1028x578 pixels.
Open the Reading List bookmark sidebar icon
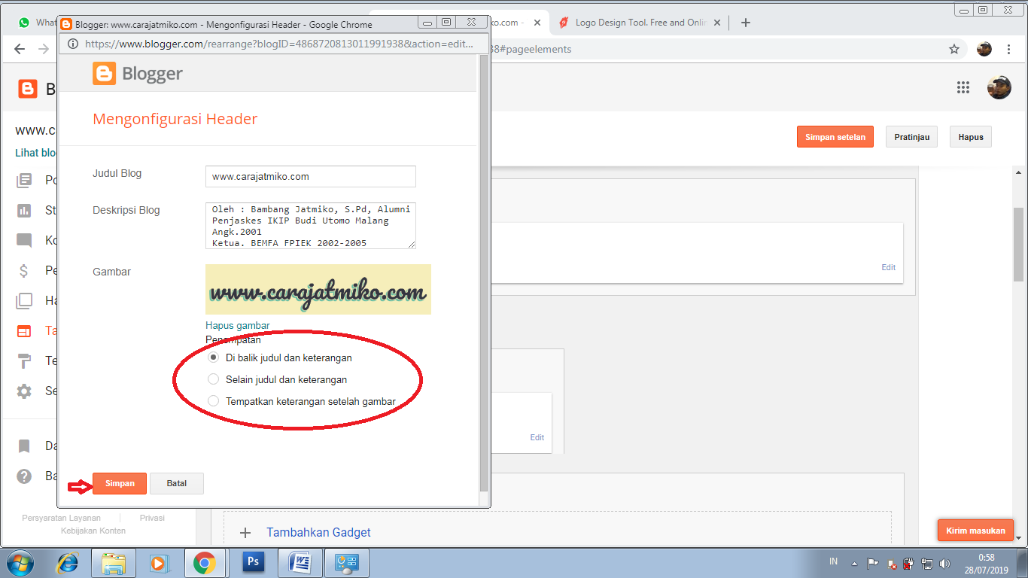coord(24,446)
